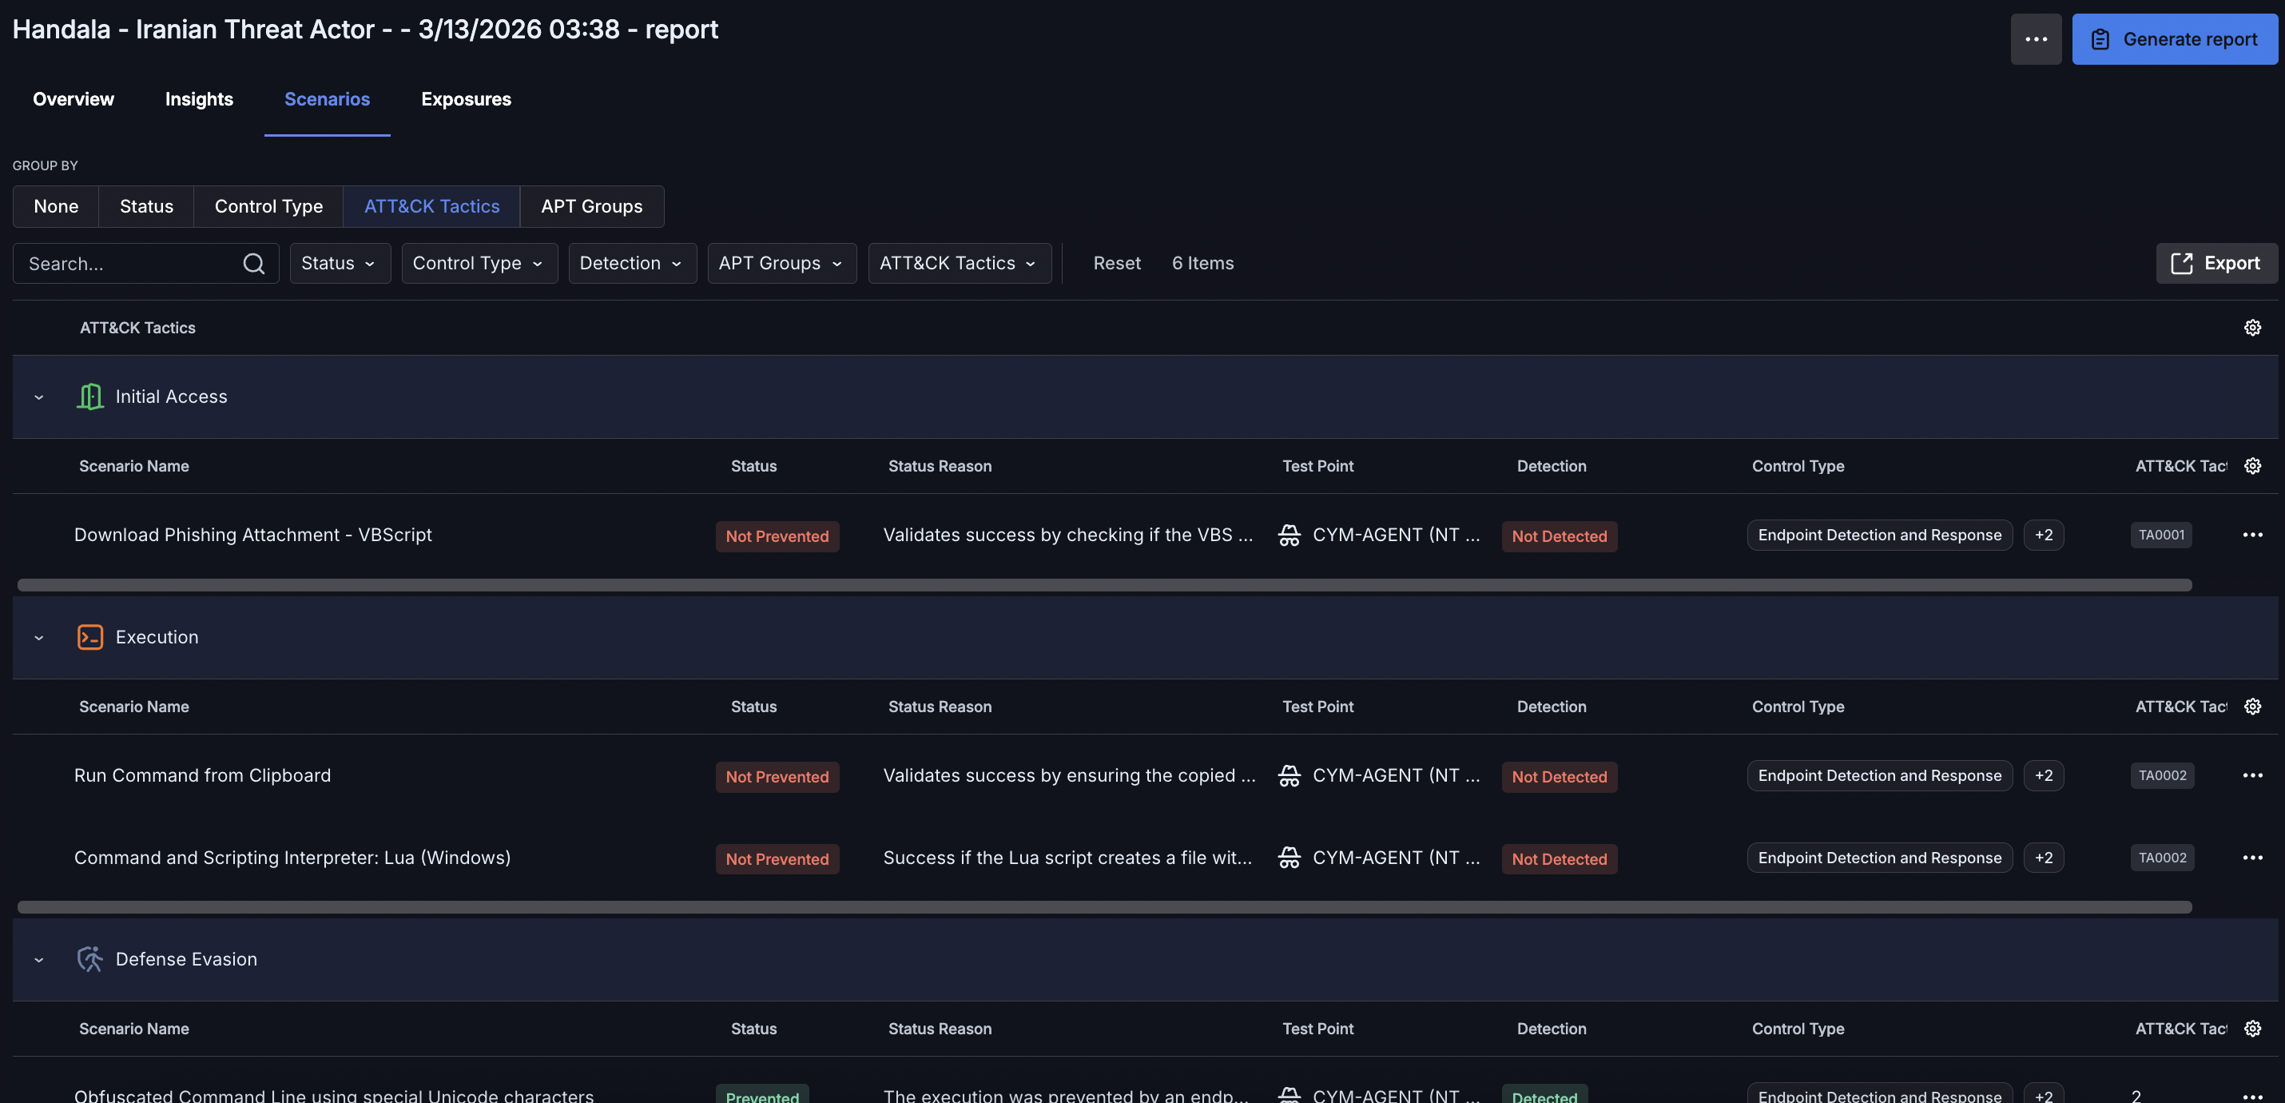Click the Execution terminal icon

[89, 637]
